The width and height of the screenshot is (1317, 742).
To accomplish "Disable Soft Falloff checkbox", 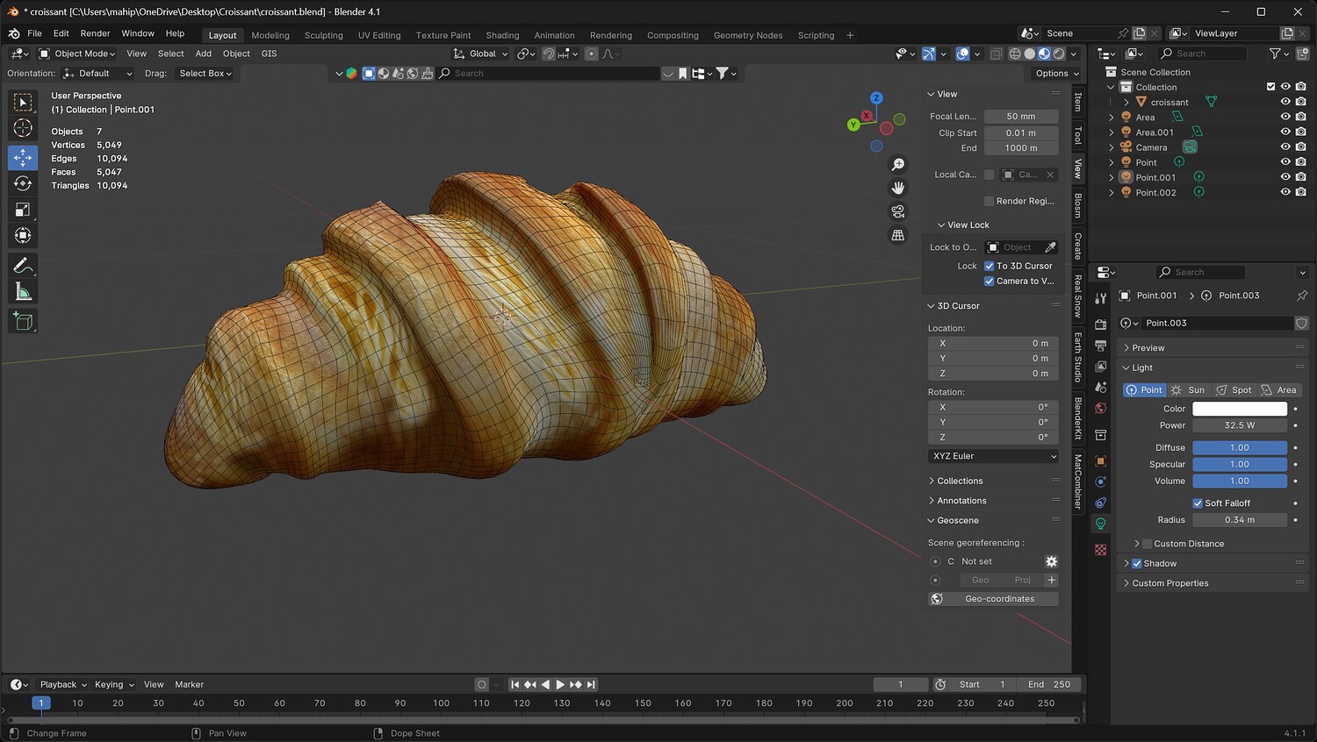I will pos(1198,503).
